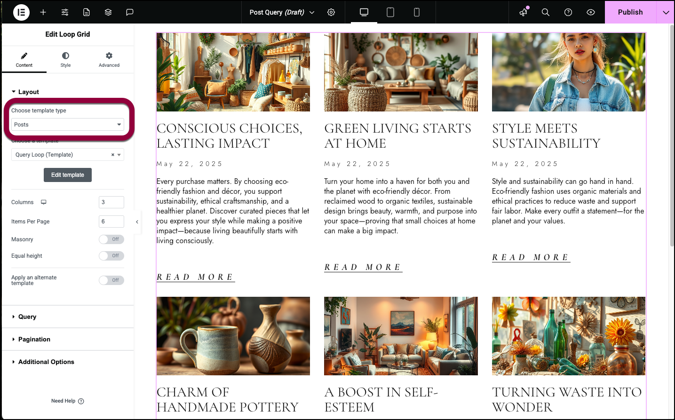The image size is (675, 420).
Task: Switch to the Style tab
Action: click(x=65, y=60)
